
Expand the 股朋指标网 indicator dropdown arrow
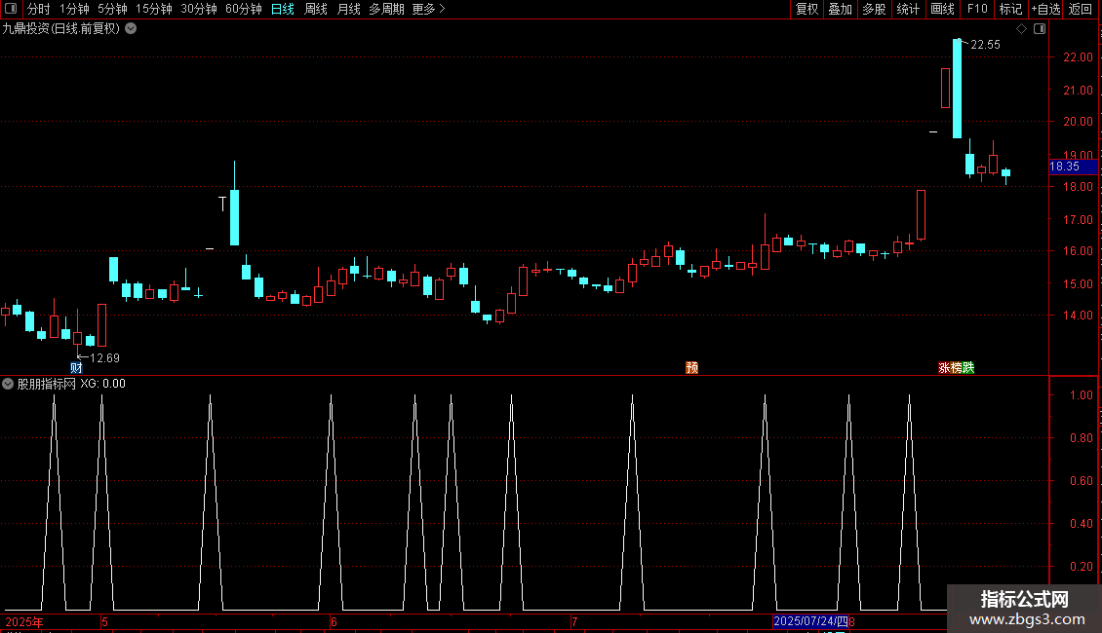(x=8, y=384)
